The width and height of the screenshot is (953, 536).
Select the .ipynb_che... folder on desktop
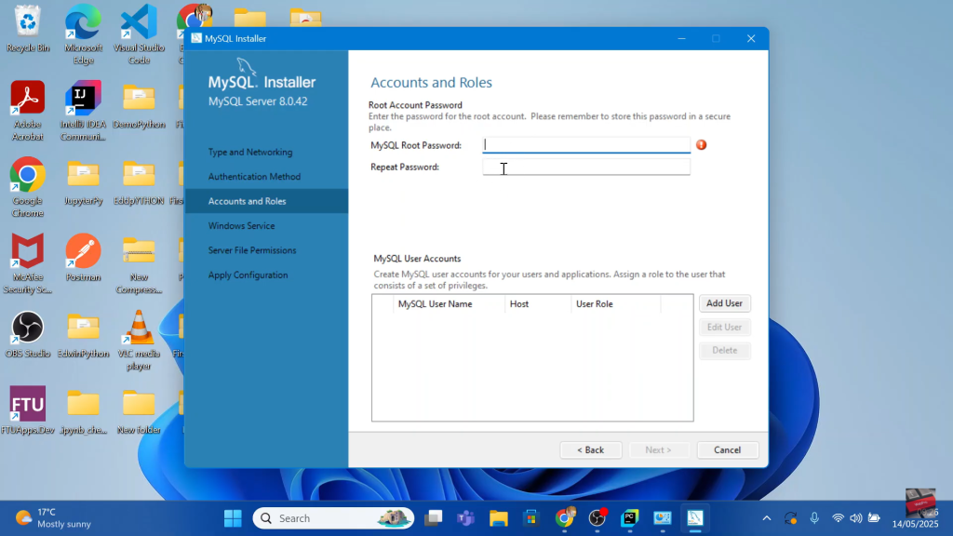coord(83,412)
